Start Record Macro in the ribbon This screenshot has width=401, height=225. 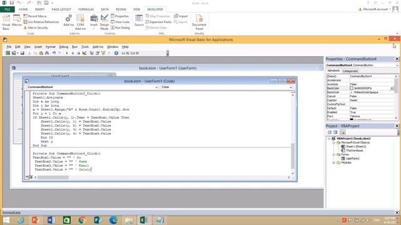[x=35, y=16]
